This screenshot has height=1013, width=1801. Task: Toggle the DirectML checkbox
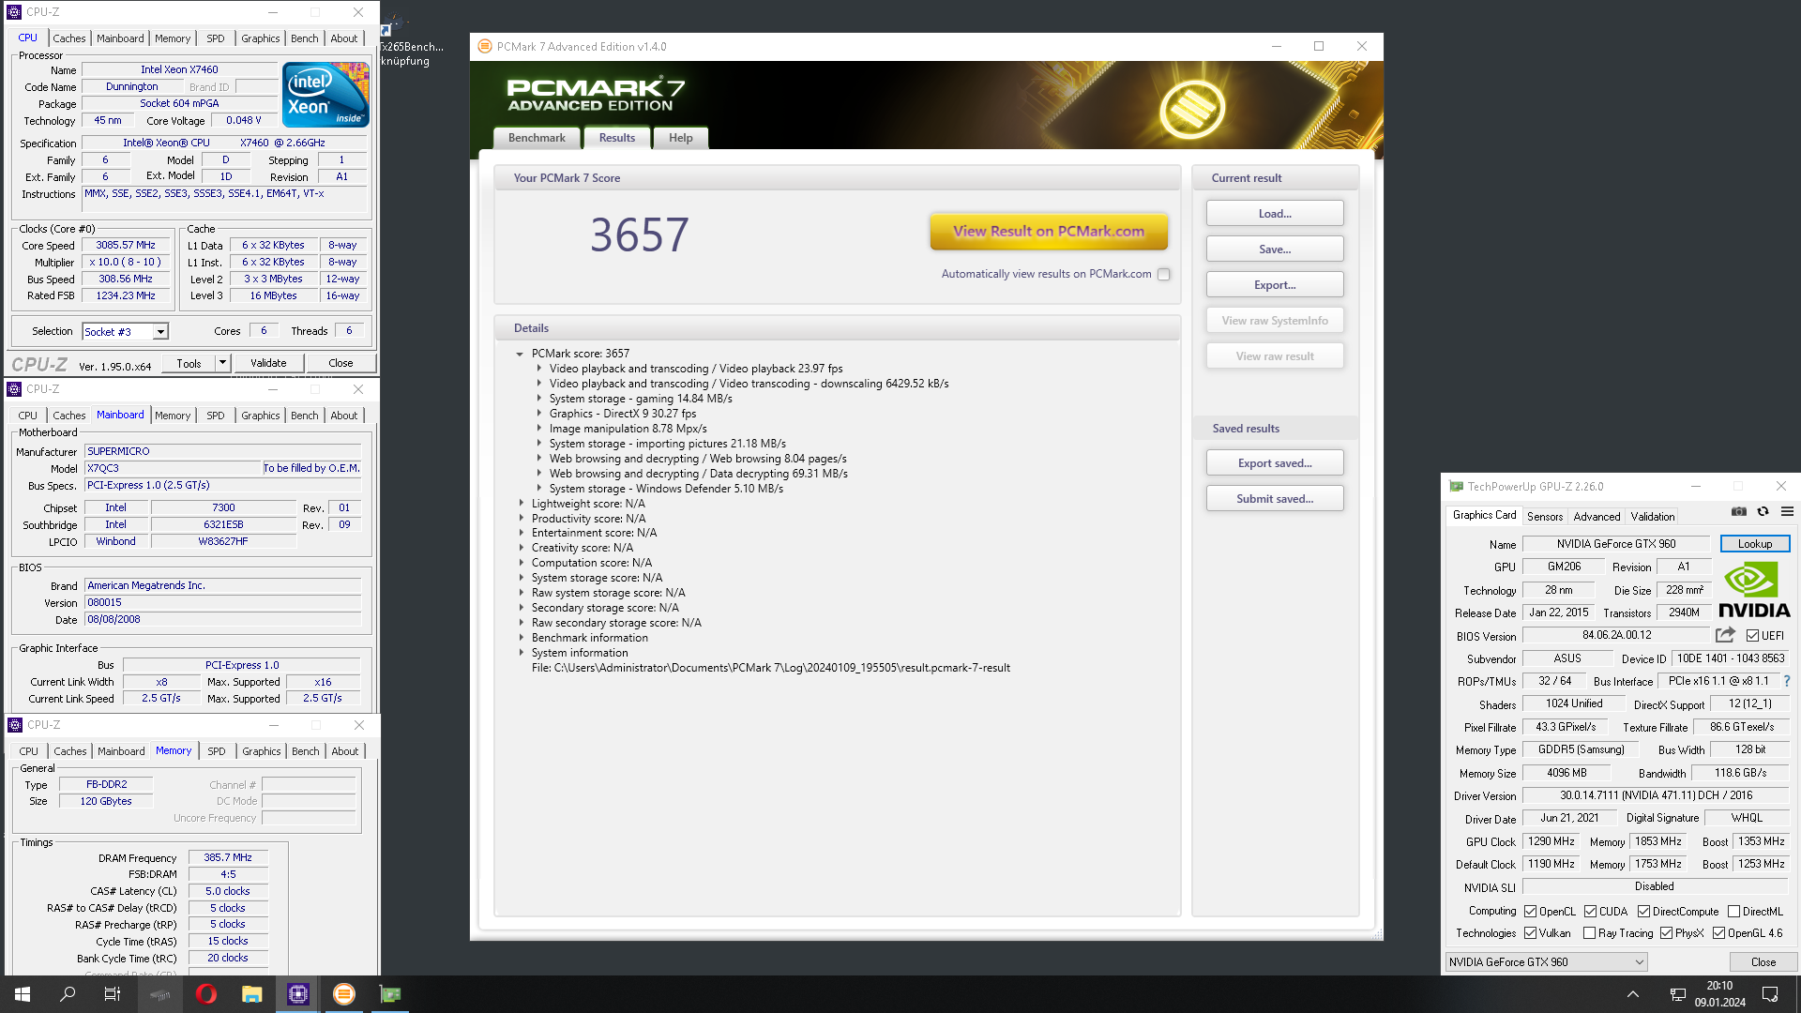(1734, 912)
